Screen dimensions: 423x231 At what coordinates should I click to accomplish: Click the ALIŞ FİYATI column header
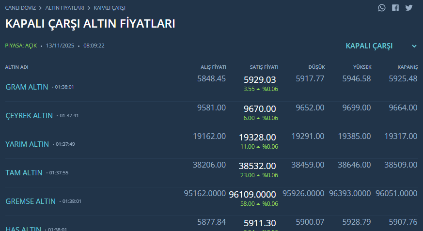click(213, 67)
